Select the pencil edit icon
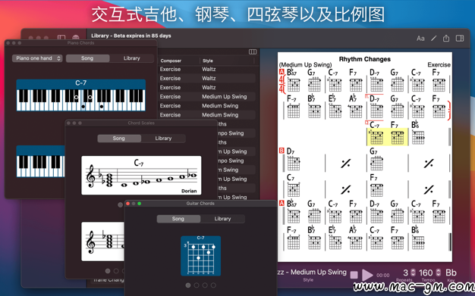Screen dimensions: 475x296 [434, 38]
